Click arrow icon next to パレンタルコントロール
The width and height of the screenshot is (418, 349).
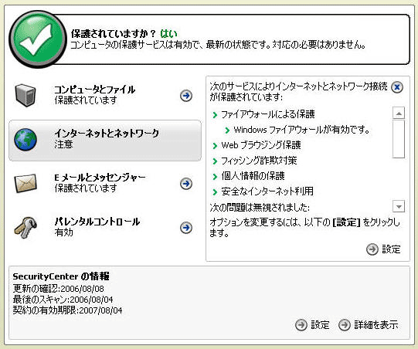click(186, 228)
